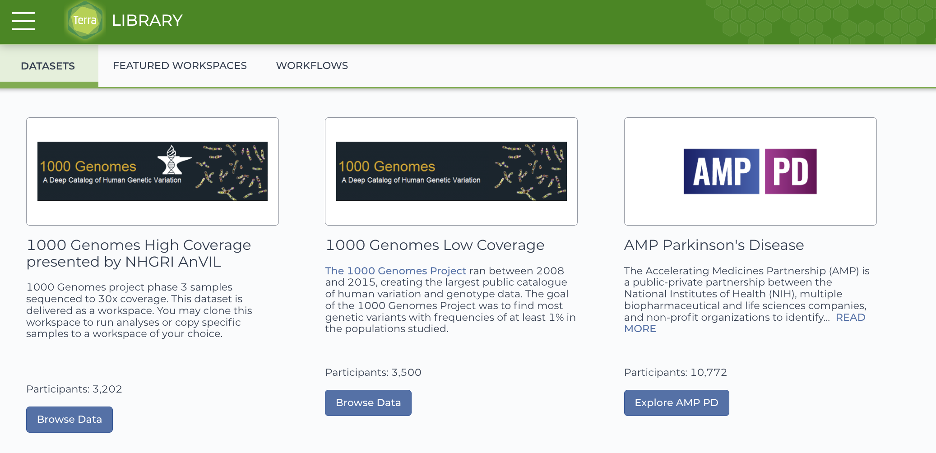The width and height of the screenshot is (936, 453).
Task: Click the 1000 Genomes Low Coverage heading
Action: coord(435,245)
